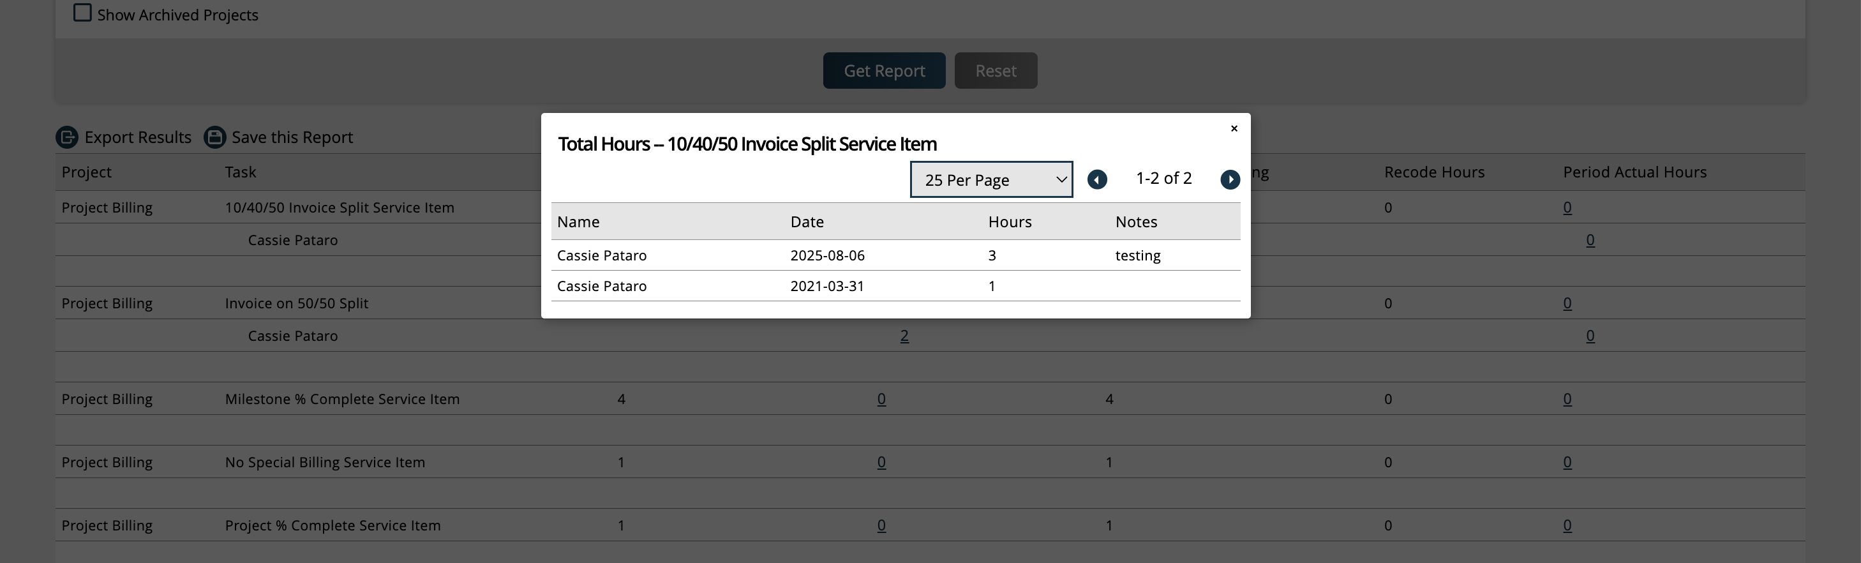Viewport: 1861px width, 563px height.
Task: Click the Period Actual Hours column header
Action: pos(1634,172)
